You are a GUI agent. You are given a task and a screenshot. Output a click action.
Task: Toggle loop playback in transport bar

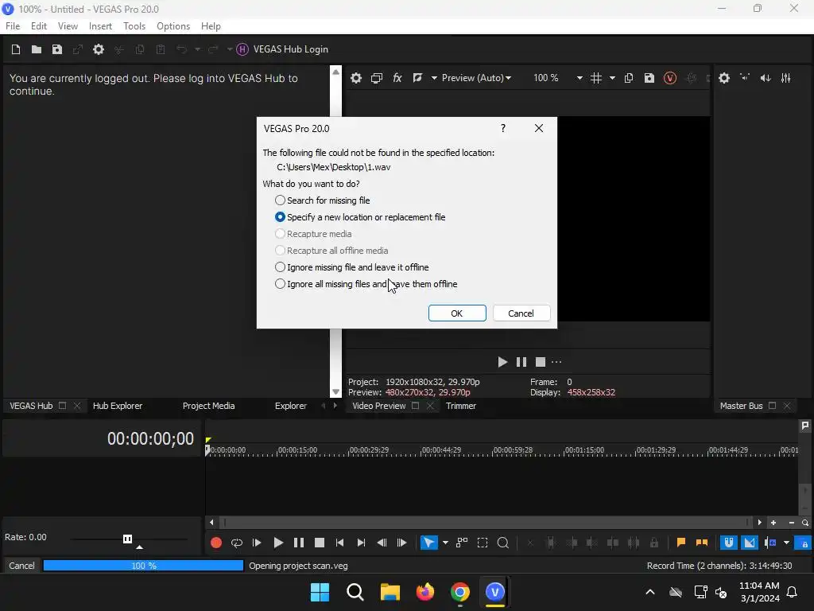(237, 543)
